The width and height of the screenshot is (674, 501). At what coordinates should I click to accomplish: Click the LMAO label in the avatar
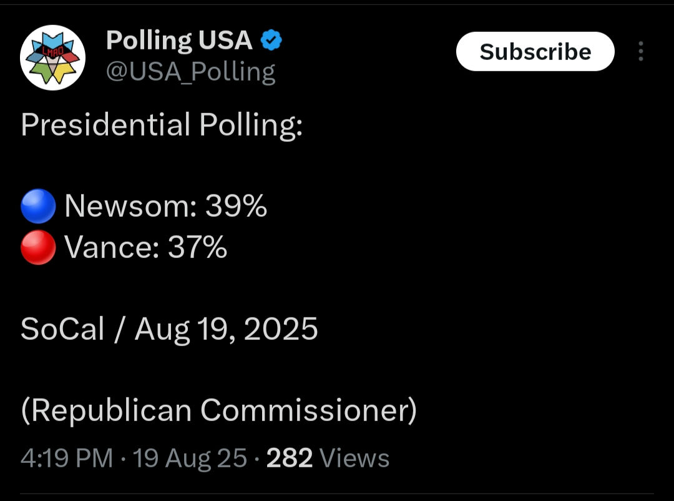click(52, 51)
